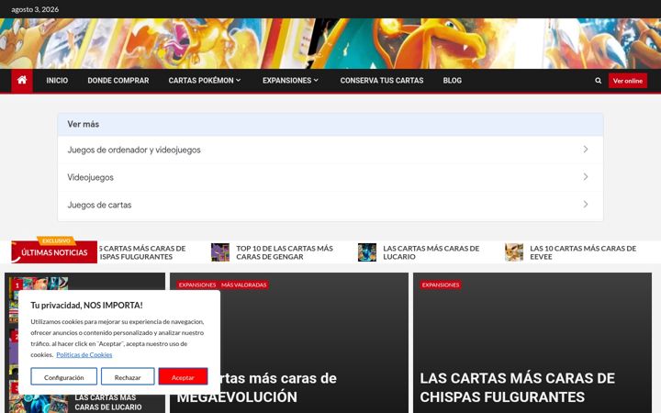Click the ÚLTIMAS NOTICIAS badge
This screenshot has height=413, width=661.
point(54,252)
